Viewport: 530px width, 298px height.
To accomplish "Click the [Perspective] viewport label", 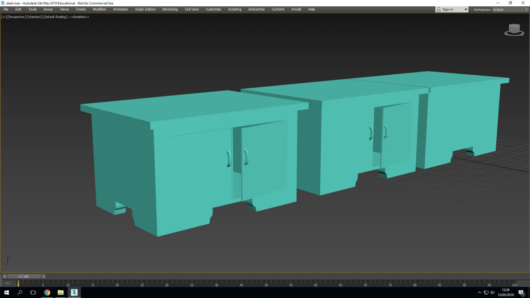I will point(17,17).
